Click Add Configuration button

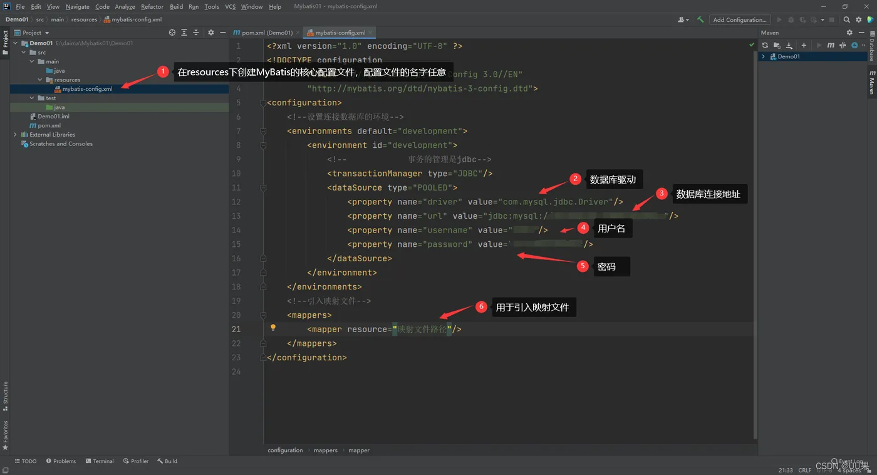[739, 19]
